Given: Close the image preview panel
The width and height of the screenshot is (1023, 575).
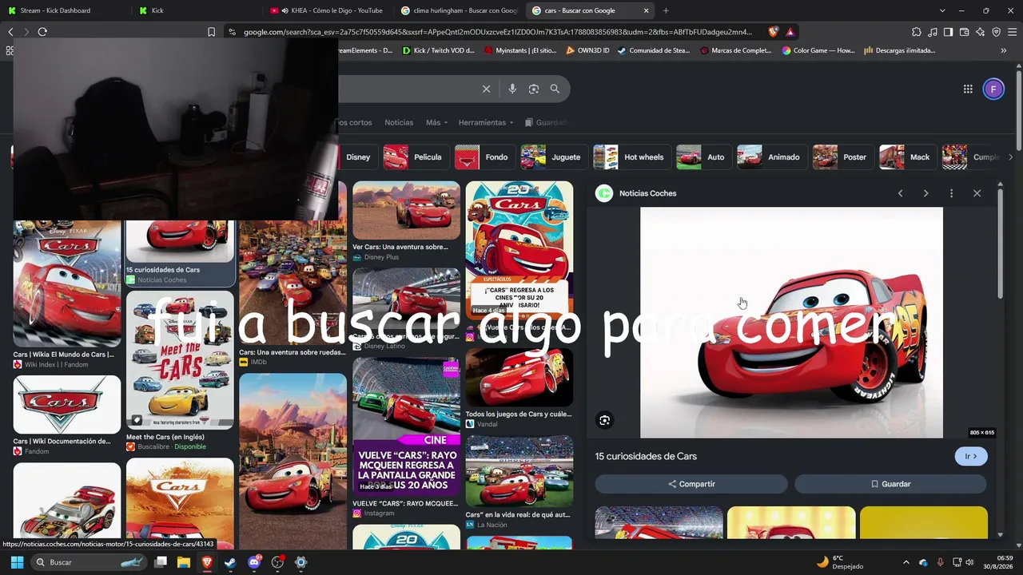Looking at the screenshot, I should (x=977, y=193).
